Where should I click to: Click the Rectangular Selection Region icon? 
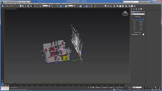tap(55, 6)
